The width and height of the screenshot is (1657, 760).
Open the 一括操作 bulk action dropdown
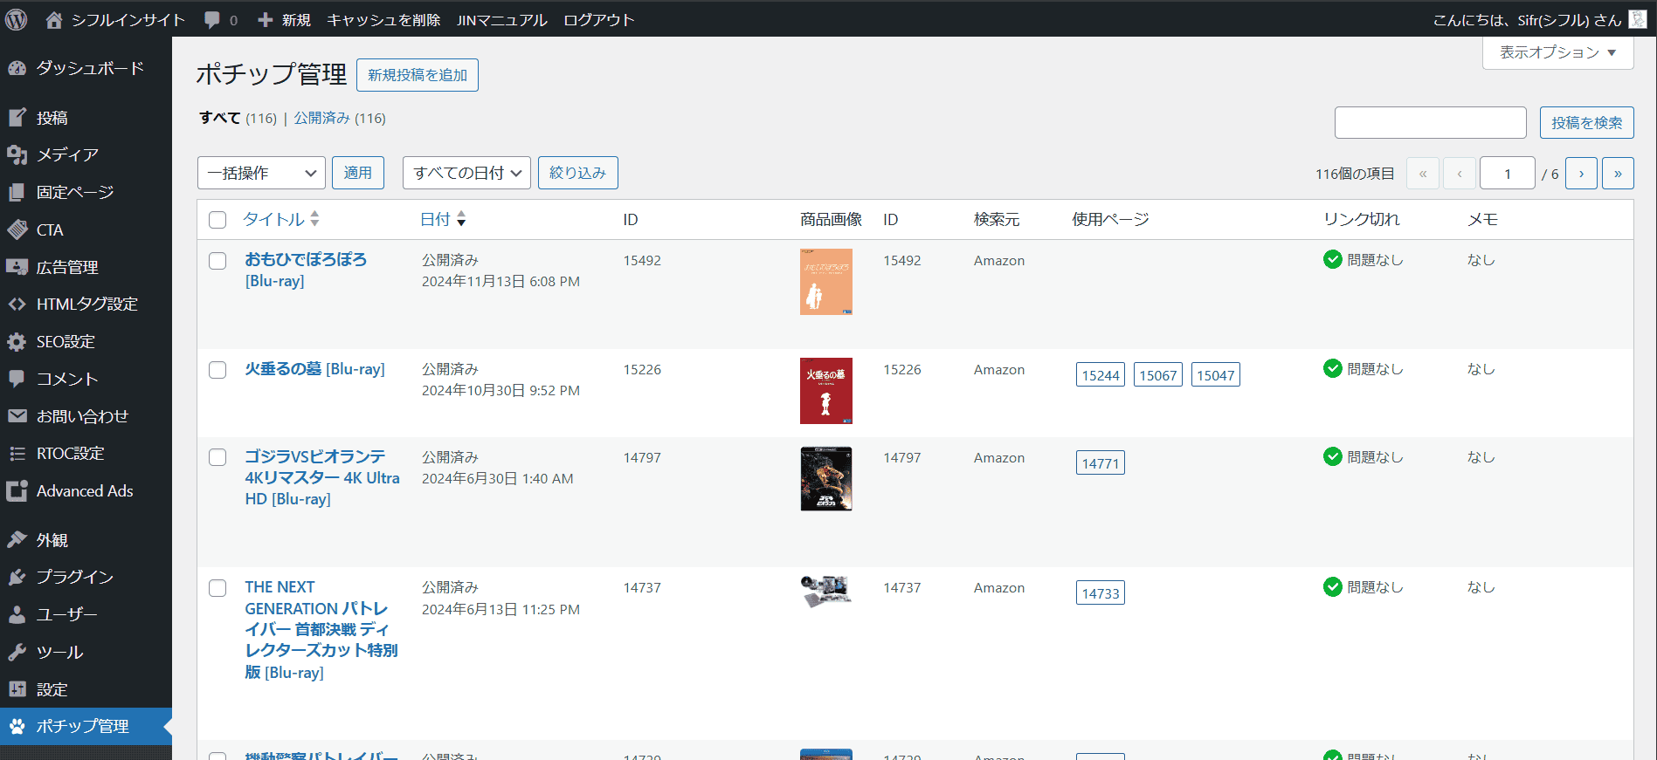coord(261,173)
